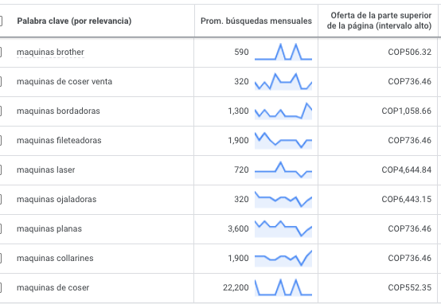Open the maquinas ojaladoras trend sparkline
The width and height of the screenshot is (441, 304).
283,199
